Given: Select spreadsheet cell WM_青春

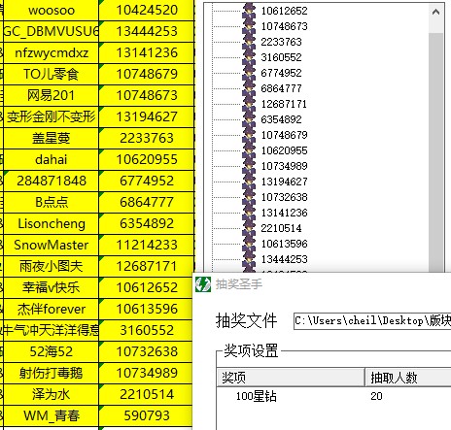Looking at the screenshot, I should (x=51, y=415).
